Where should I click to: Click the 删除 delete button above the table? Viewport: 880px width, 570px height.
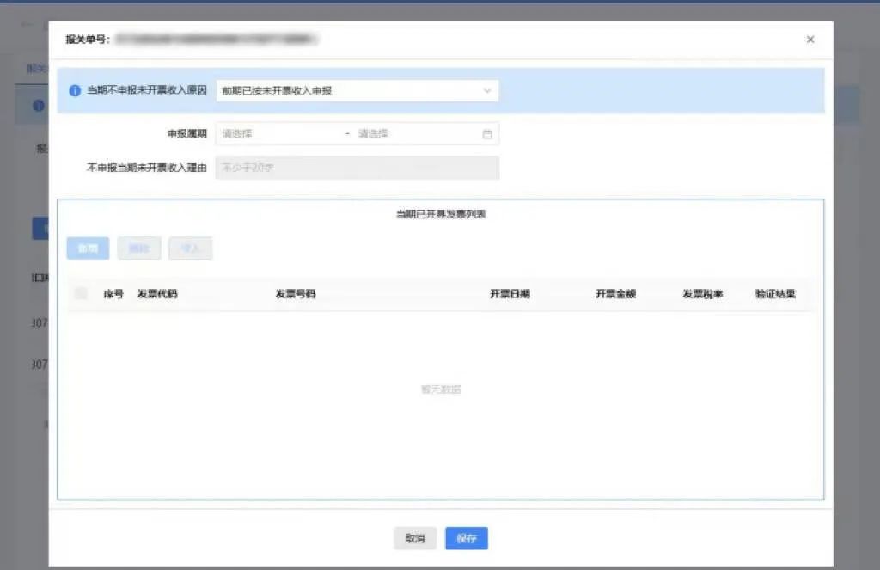click(x=138, y=248)
